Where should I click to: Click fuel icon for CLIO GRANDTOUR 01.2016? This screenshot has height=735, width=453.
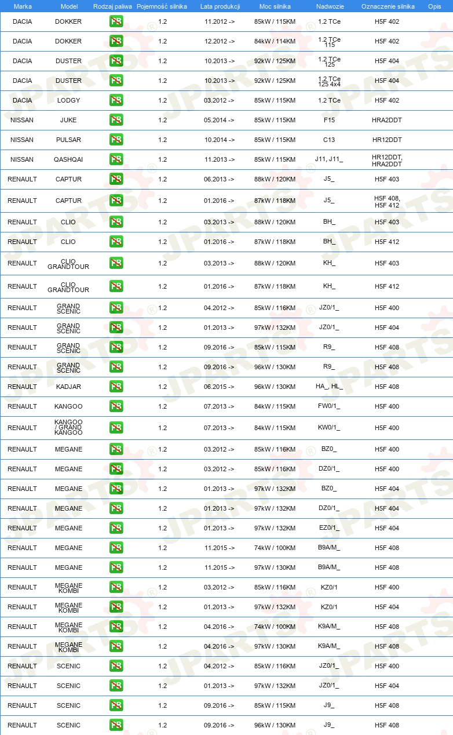(x=116, y=286)
